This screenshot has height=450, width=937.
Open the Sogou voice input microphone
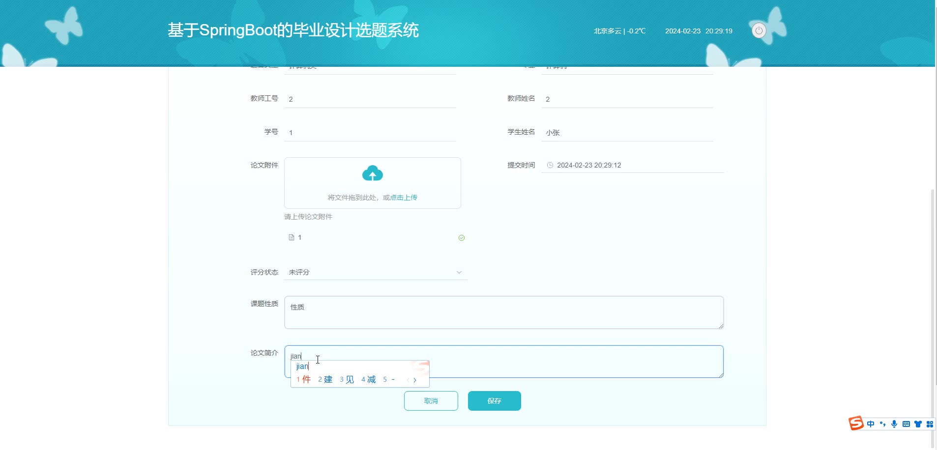(x=894, y=424)
